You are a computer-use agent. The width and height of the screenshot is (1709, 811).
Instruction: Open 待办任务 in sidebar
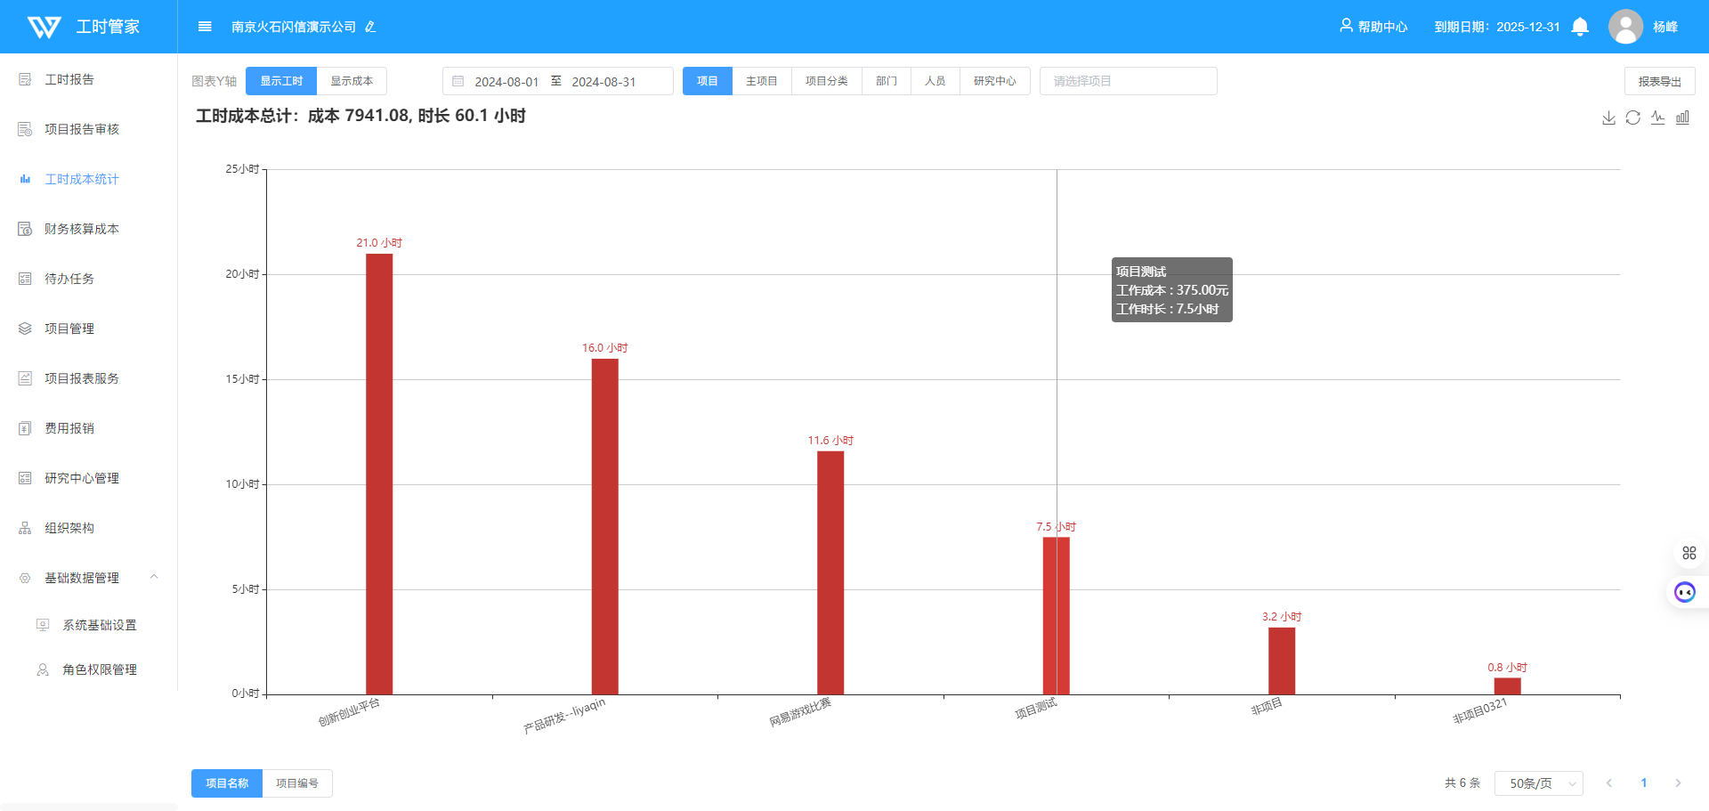click(69, 279)
